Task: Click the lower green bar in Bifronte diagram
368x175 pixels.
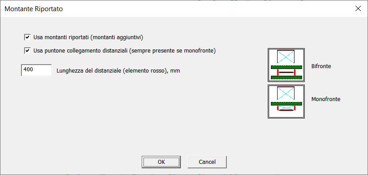Action: tap(286, 77)
